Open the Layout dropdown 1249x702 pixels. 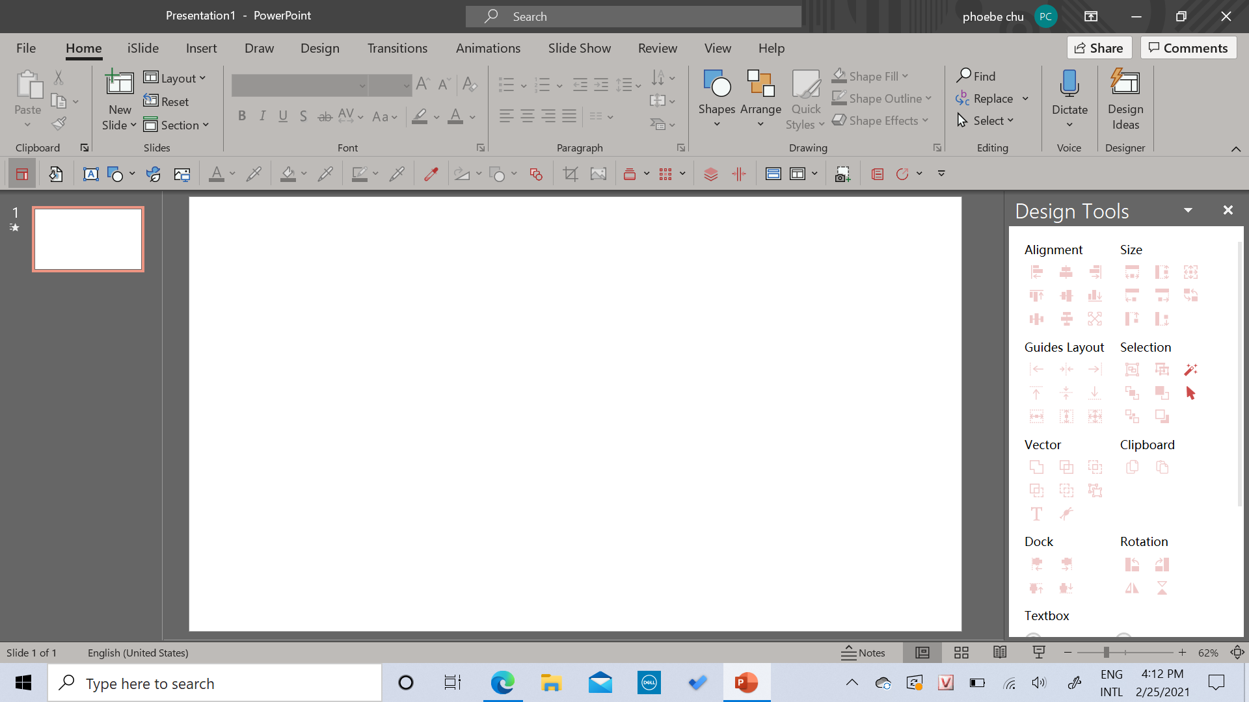pos(174,78)
